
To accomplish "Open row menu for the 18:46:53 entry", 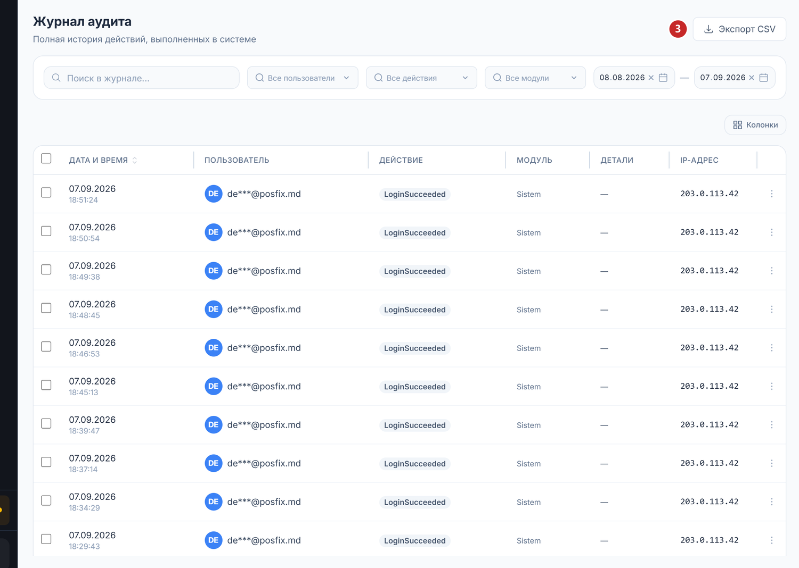I will coord(771,348).
